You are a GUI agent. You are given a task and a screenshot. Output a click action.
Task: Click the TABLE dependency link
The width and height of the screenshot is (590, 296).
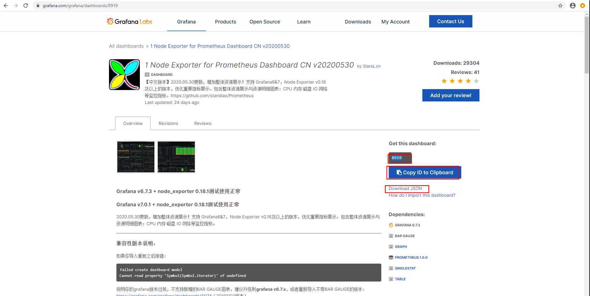pyautogui.click(x=400, y=279)
